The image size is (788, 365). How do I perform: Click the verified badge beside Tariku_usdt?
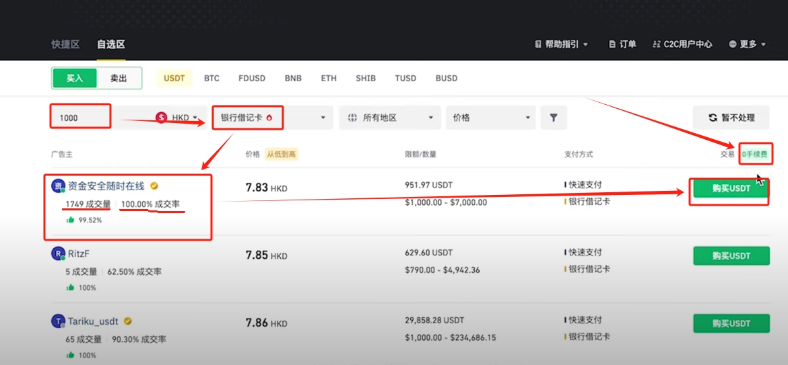pos(128,321)
